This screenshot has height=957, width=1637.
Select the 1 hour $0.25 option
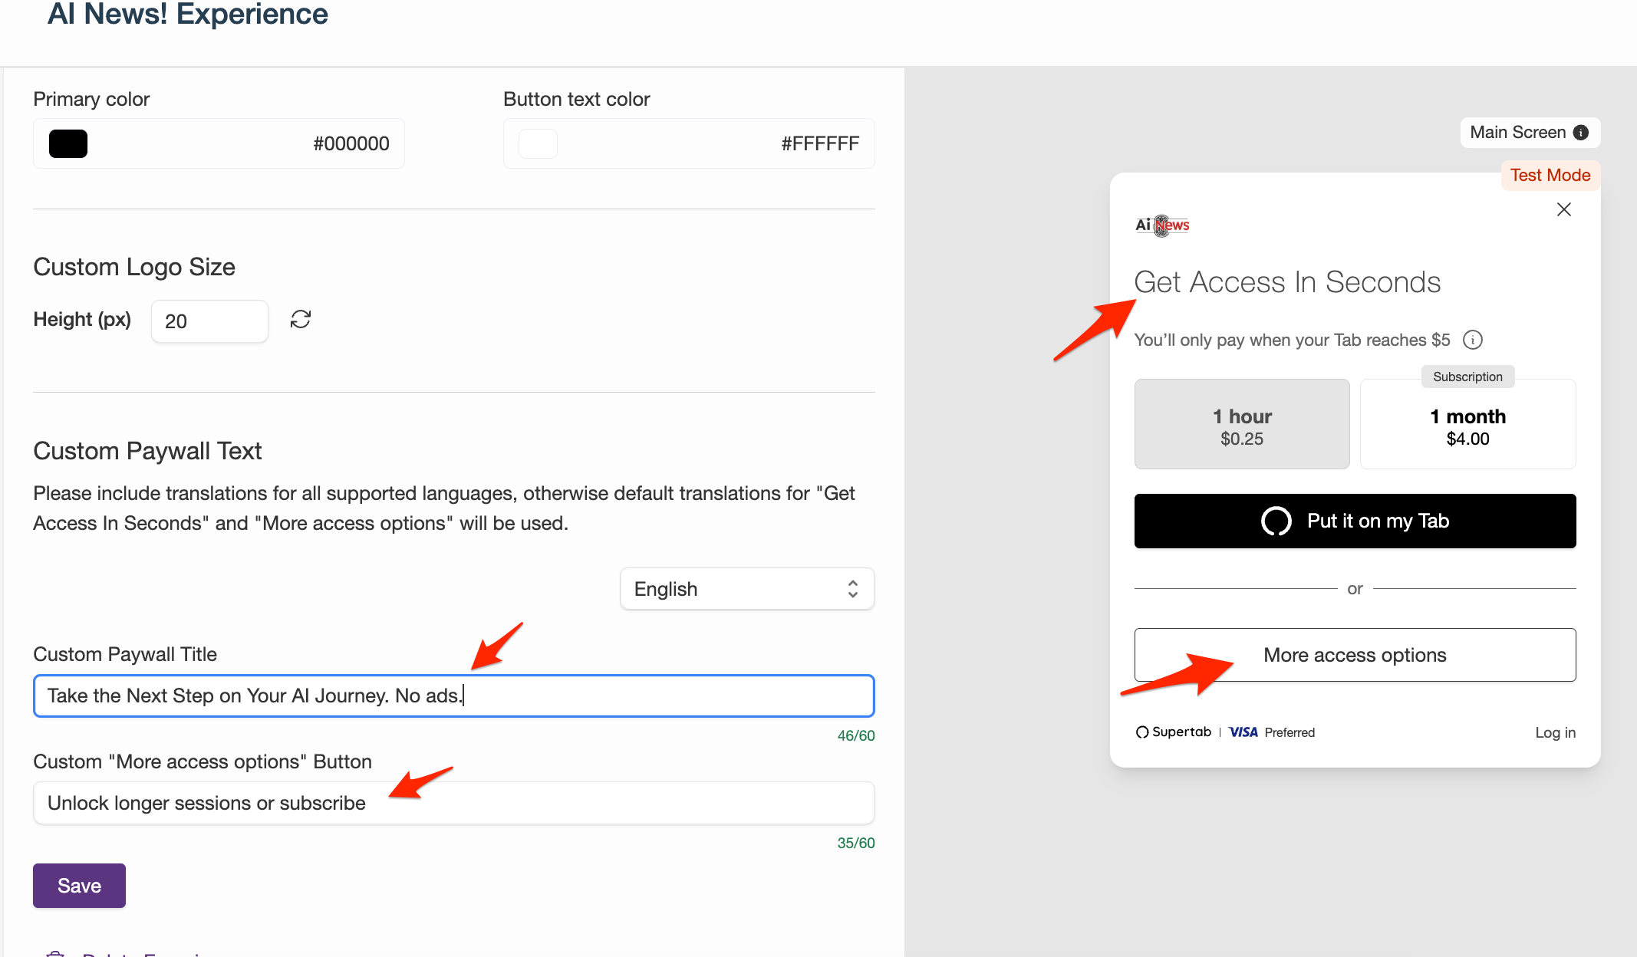pyautogui.click(x=1242, y=424)
